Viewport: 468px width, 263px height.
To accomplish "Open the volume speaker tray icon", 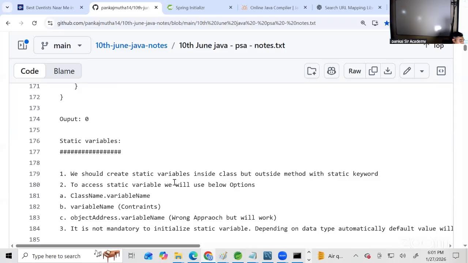I will tap(403, 256).
